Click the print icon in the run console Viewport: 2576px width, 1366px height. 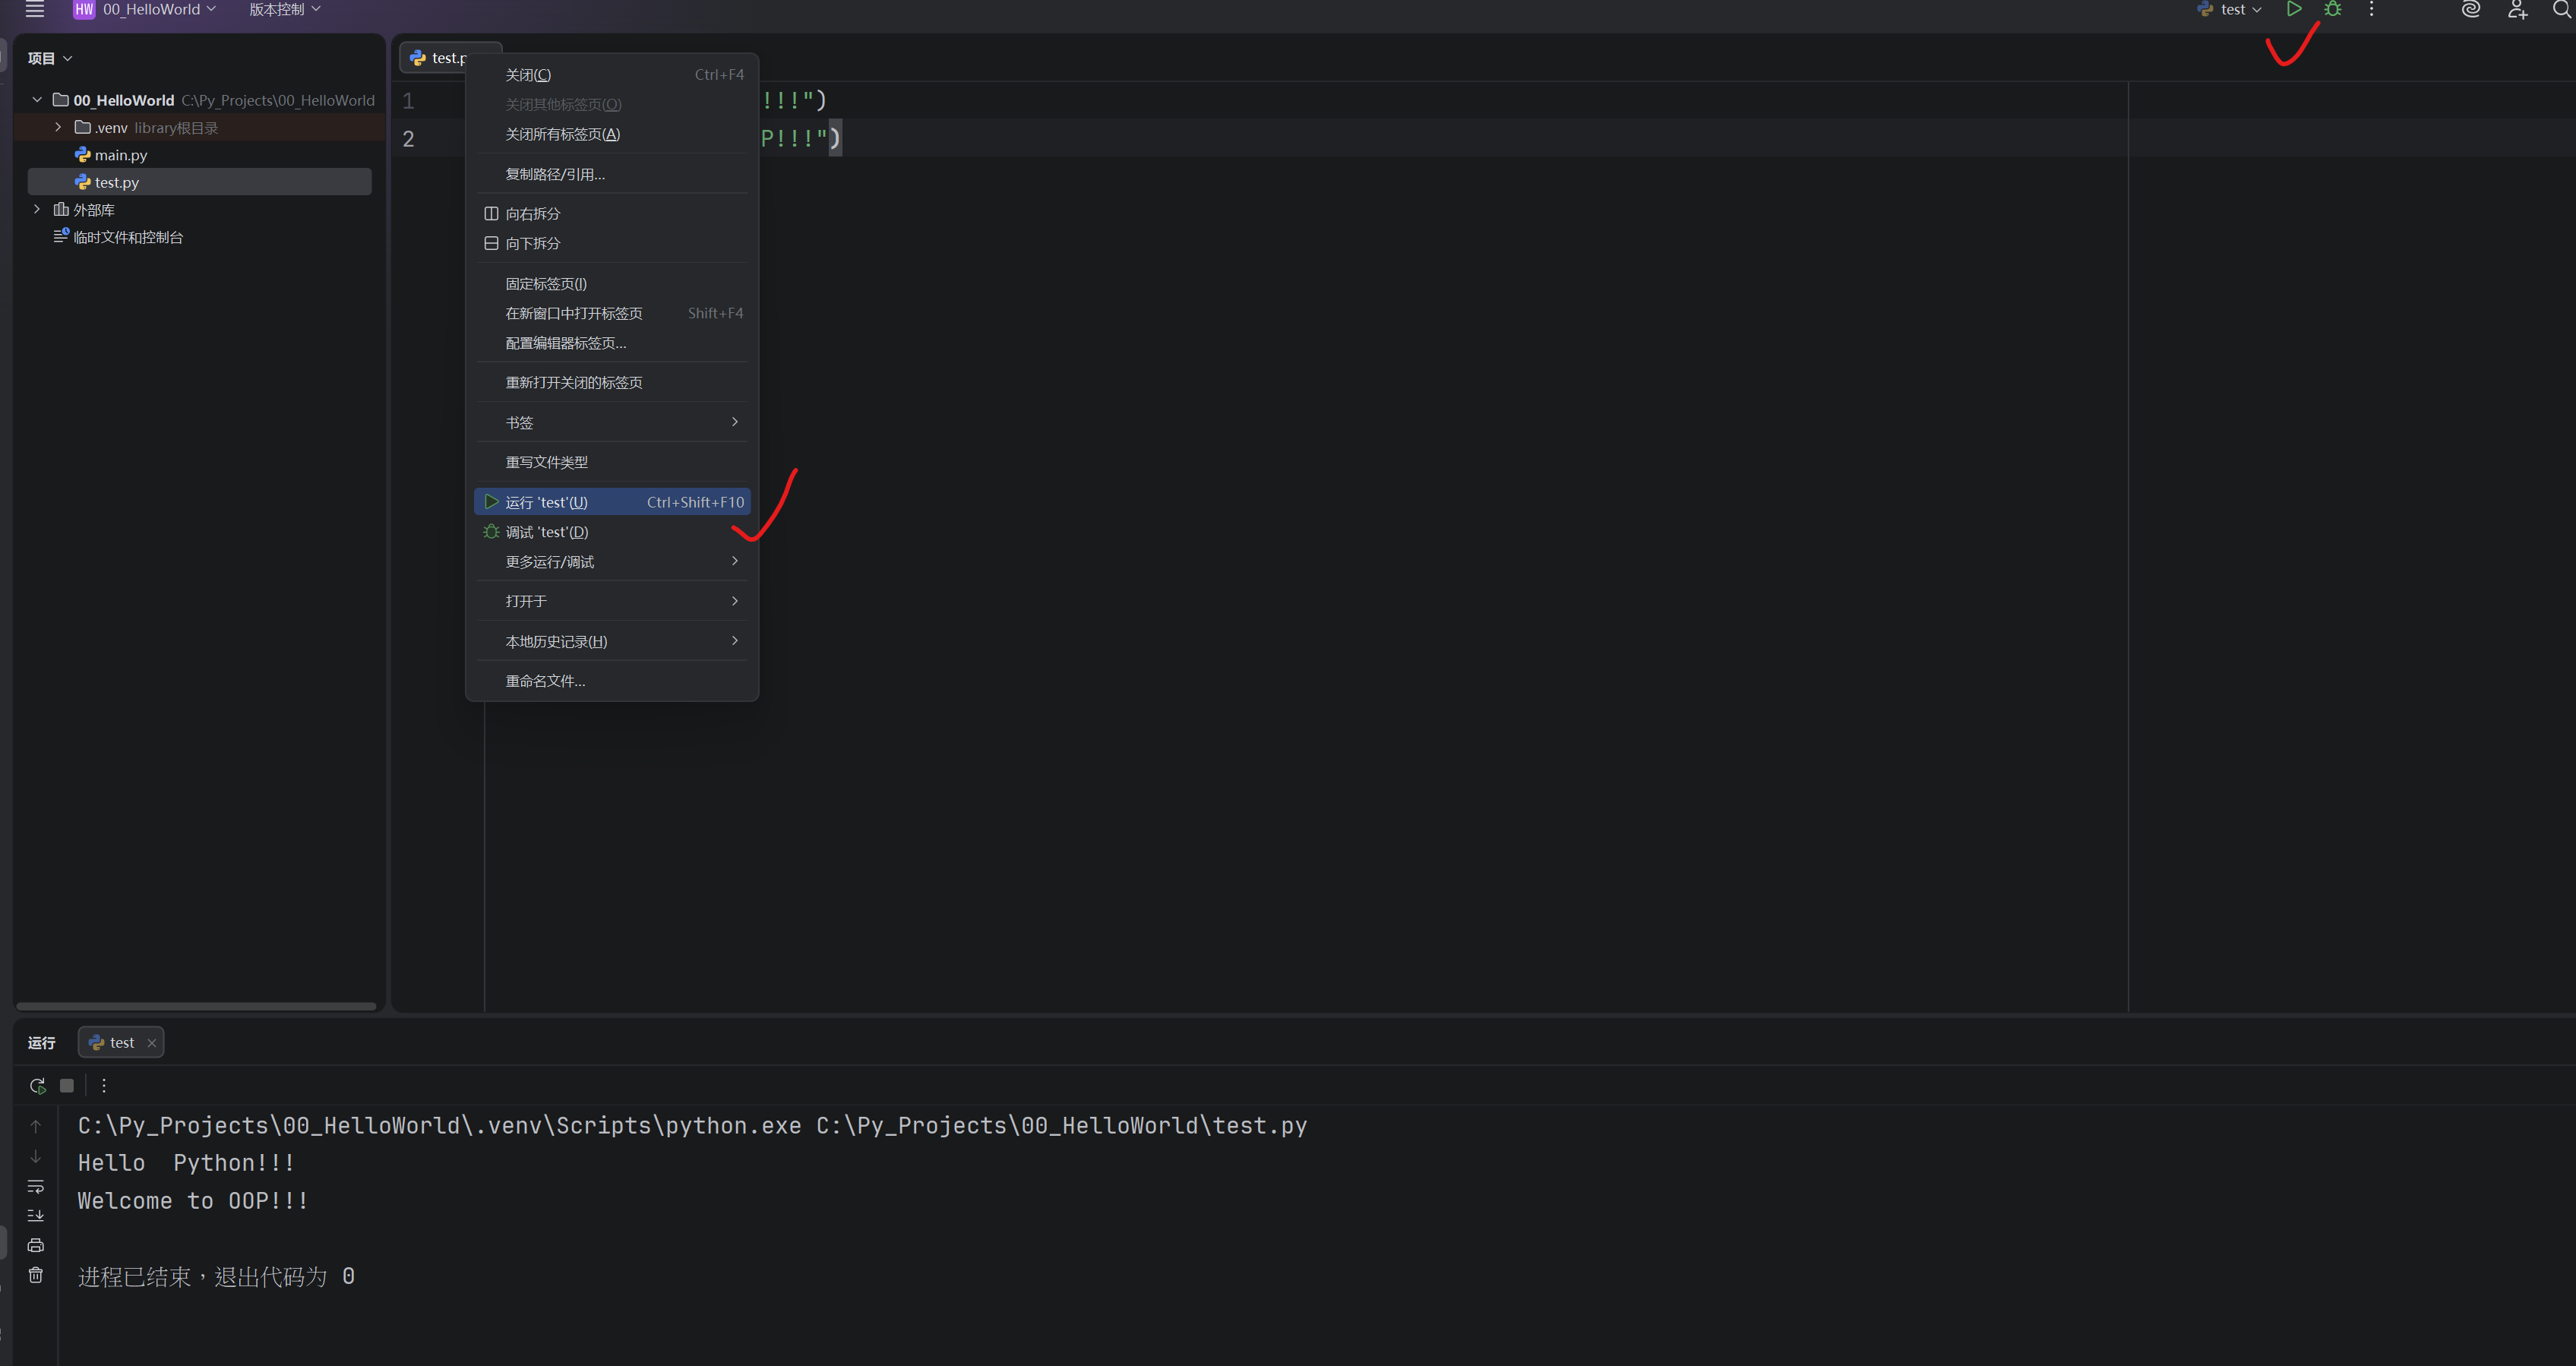click(36, 1245)
